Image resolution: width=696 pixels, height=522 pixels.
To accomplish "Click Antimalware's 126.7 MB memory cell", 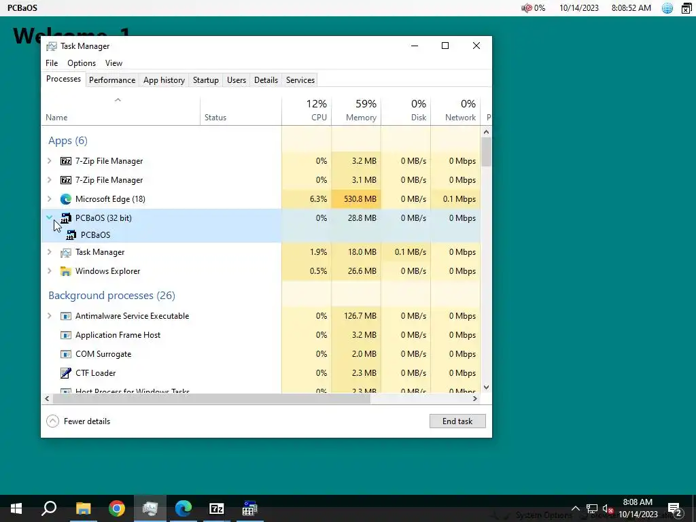I will pos(356,316).
